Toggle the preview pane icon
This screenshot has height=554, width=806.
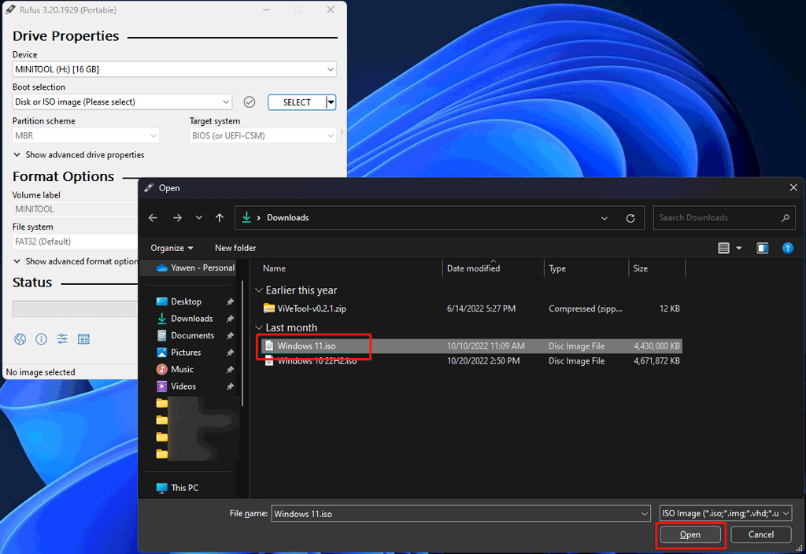click(762, 248)
